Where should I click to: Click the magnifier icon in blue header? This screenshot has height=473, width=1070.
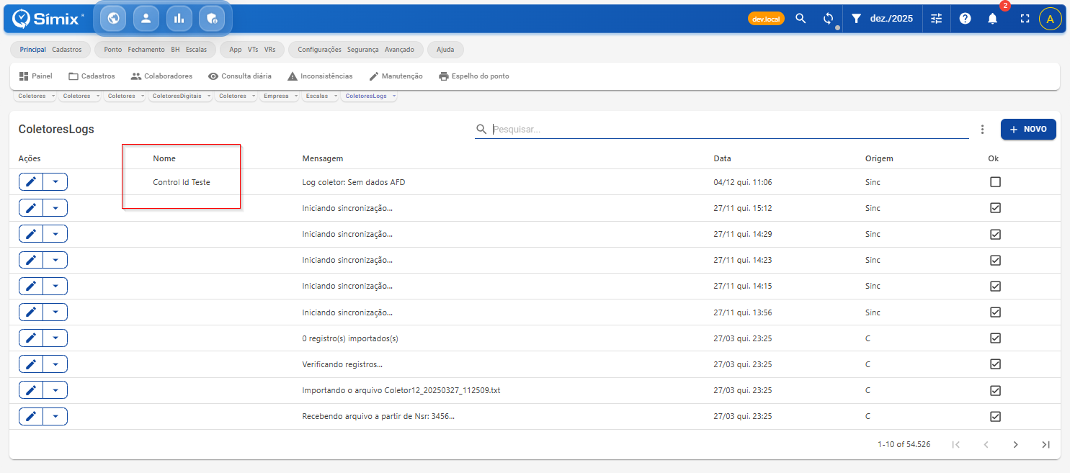(801, 19)
